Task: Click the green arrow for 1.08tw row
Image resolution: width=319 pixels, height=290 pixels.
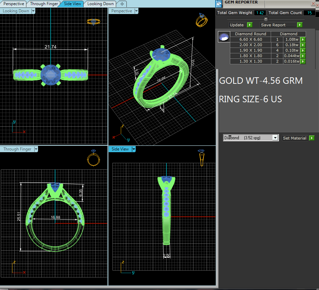Action: coord(303,40)
